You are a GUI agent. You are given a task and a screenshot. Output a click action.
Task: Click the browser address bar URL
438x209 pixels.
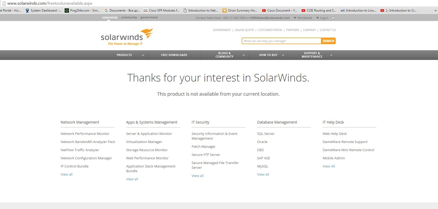point(50,3)
